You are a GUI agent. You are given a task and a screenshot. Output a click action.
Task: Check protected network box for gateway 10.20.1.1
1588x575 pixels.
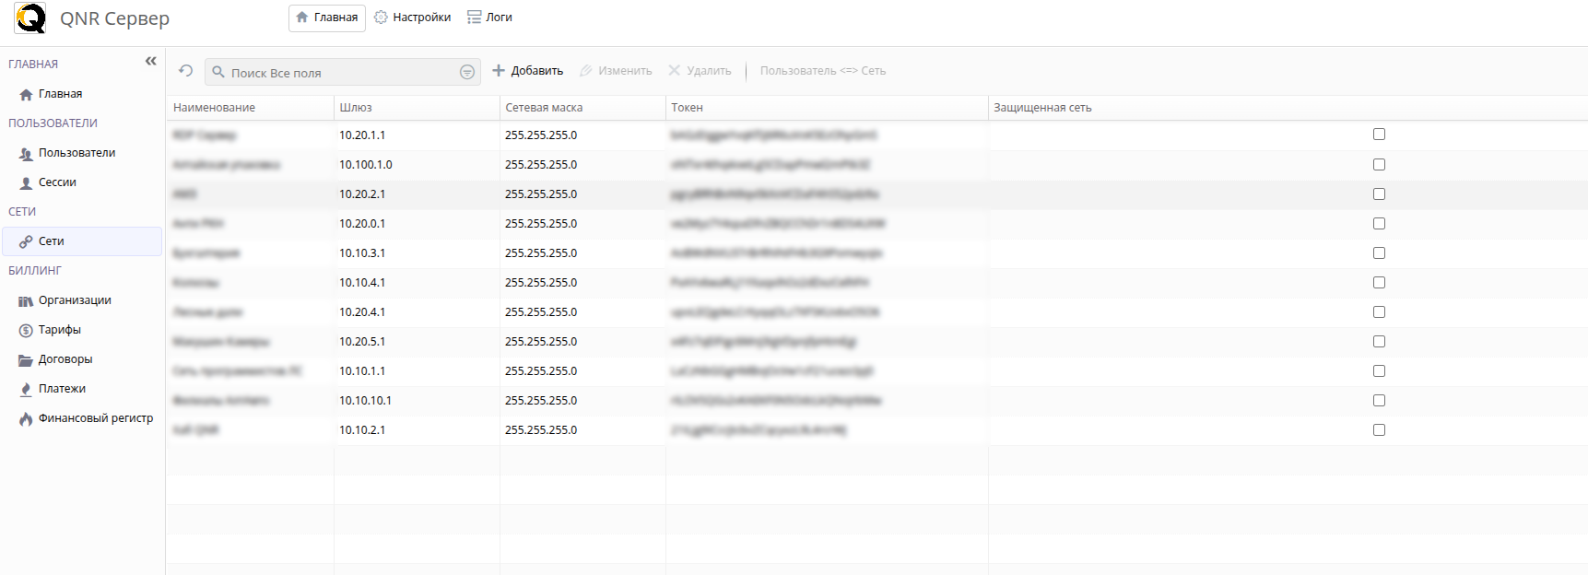click(x=1379, y=135)
